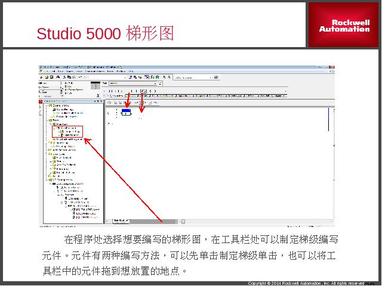Click the Undo toolbar icon
The width and height of the screenshot is (382, 286).
[x=81, y=77]
